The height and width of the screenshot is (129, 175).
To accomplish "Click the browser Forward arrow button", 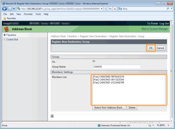I will 10,9.
